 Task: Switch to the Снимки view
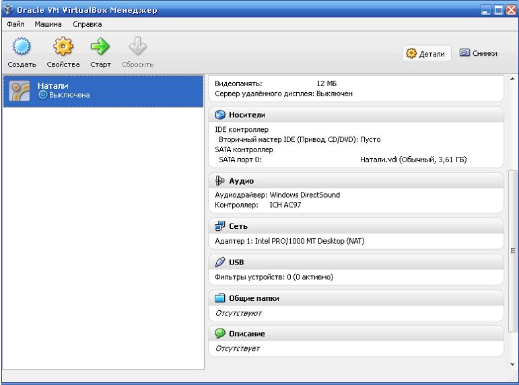pos(479,53)
